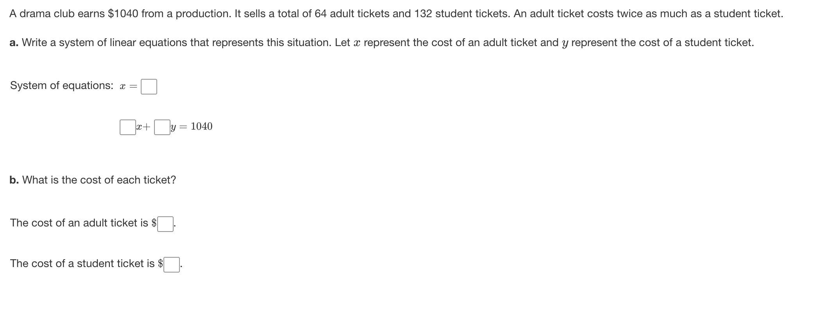Screen dimensions: 814x335
Task: Click the System of equations label
Action: coord(62,86)
